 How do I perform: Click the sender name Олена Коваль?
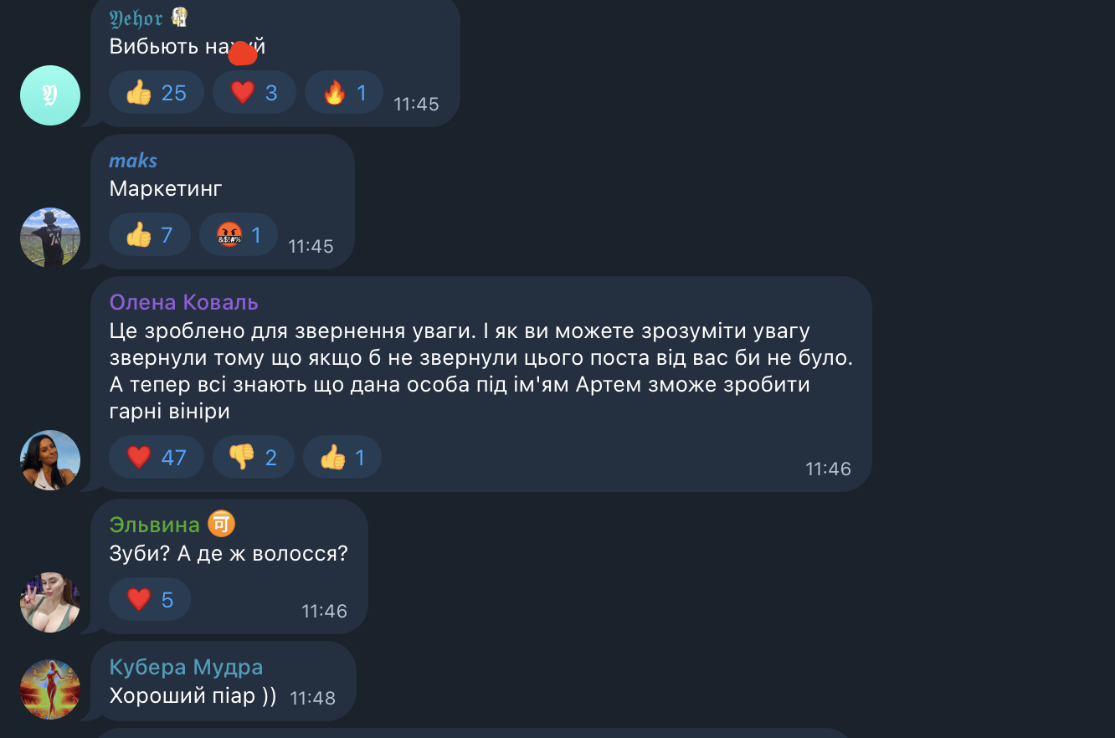click(x=183, y=302)
